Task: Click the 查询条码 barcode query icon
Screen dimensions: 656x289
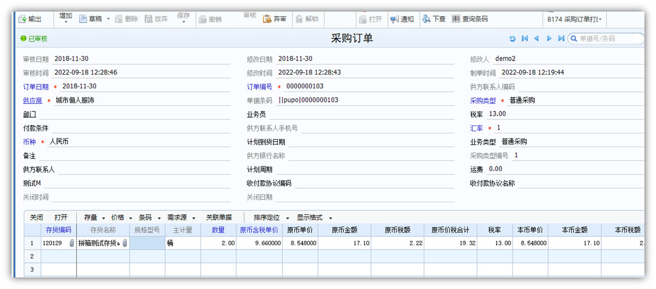Action: (x=456, y=19)
